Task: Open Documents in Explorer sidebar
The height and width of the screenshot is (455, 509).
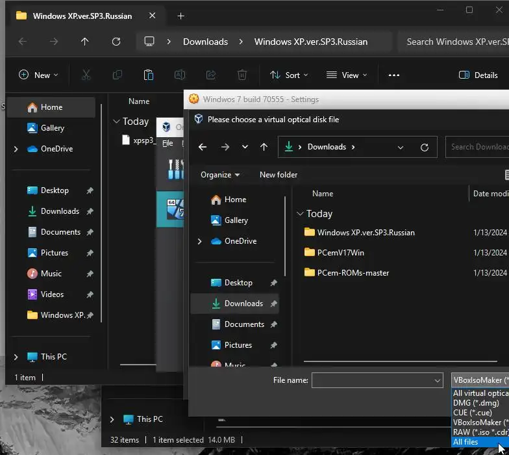Action: click(51, 232)
